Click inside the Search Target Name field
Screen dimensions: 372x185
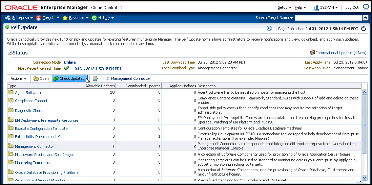pos(328,18)
